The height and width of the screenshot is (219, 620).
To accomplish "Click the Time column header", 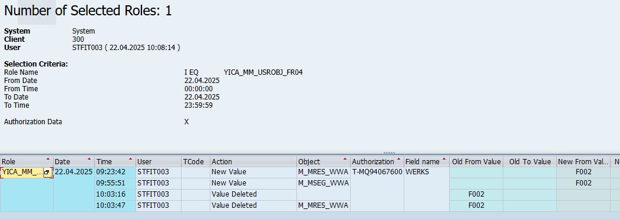I will click(115, 162).
